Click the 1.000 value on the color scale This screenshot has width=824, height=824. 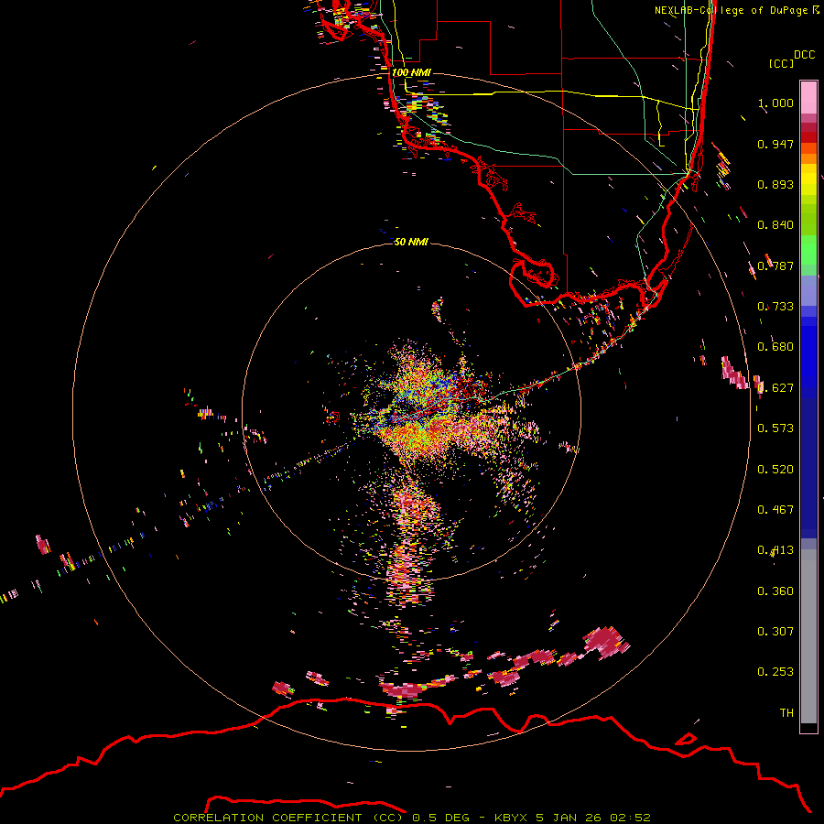[775, 103]
